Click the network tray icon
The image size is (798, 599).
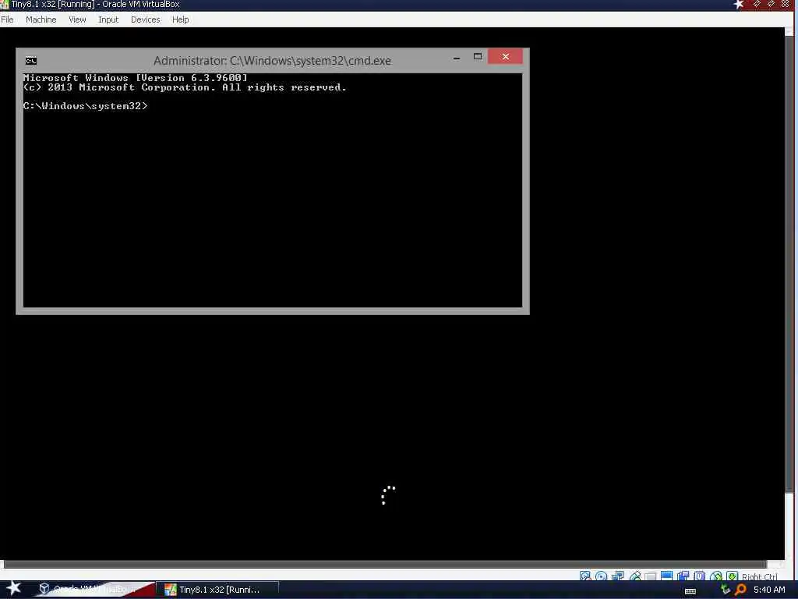click(726, 590)
